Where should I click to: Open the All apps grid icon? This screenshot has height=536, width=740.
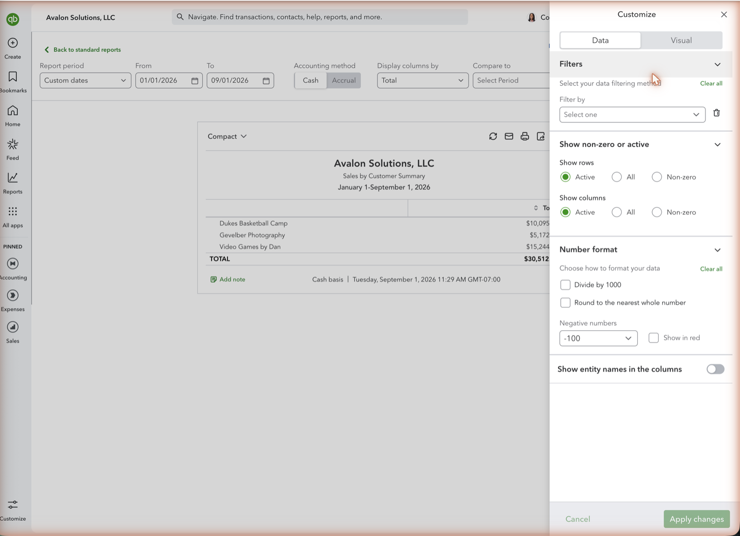(13, 211)
